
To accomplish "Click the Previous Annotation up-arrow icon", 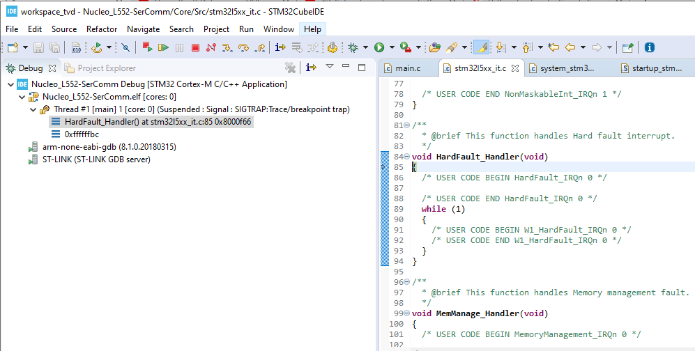I will [528, 47].
